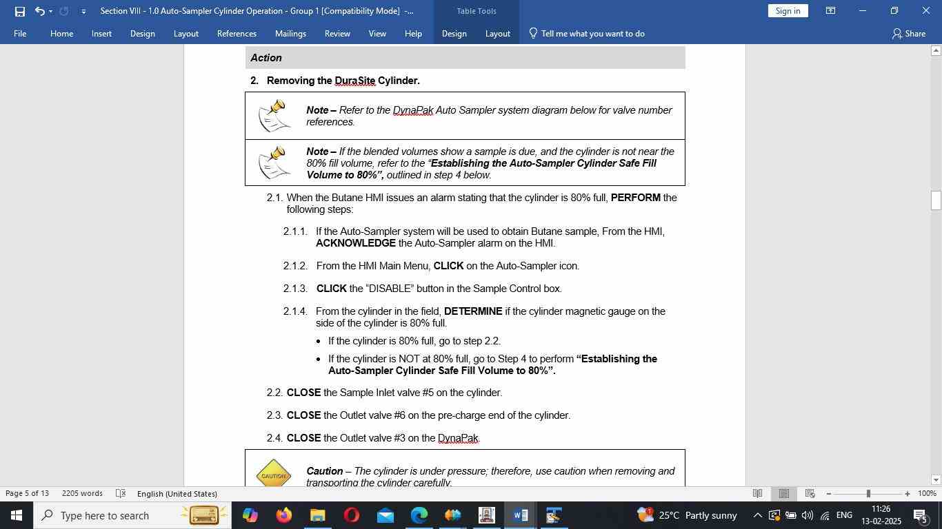This screenshot has height=529, width=942.
Task: Switch to Print Layout view
Action: point(783,493)
